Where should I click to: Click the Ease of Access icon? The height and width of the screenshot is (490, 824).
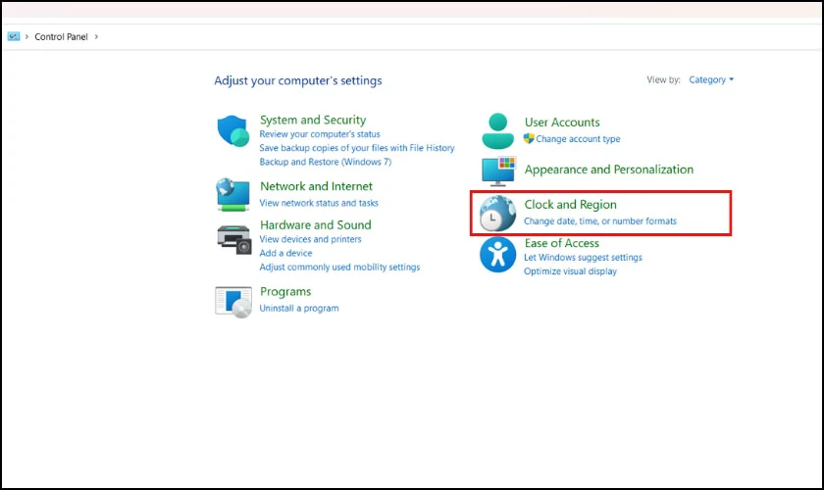click(x=497, y=255)
